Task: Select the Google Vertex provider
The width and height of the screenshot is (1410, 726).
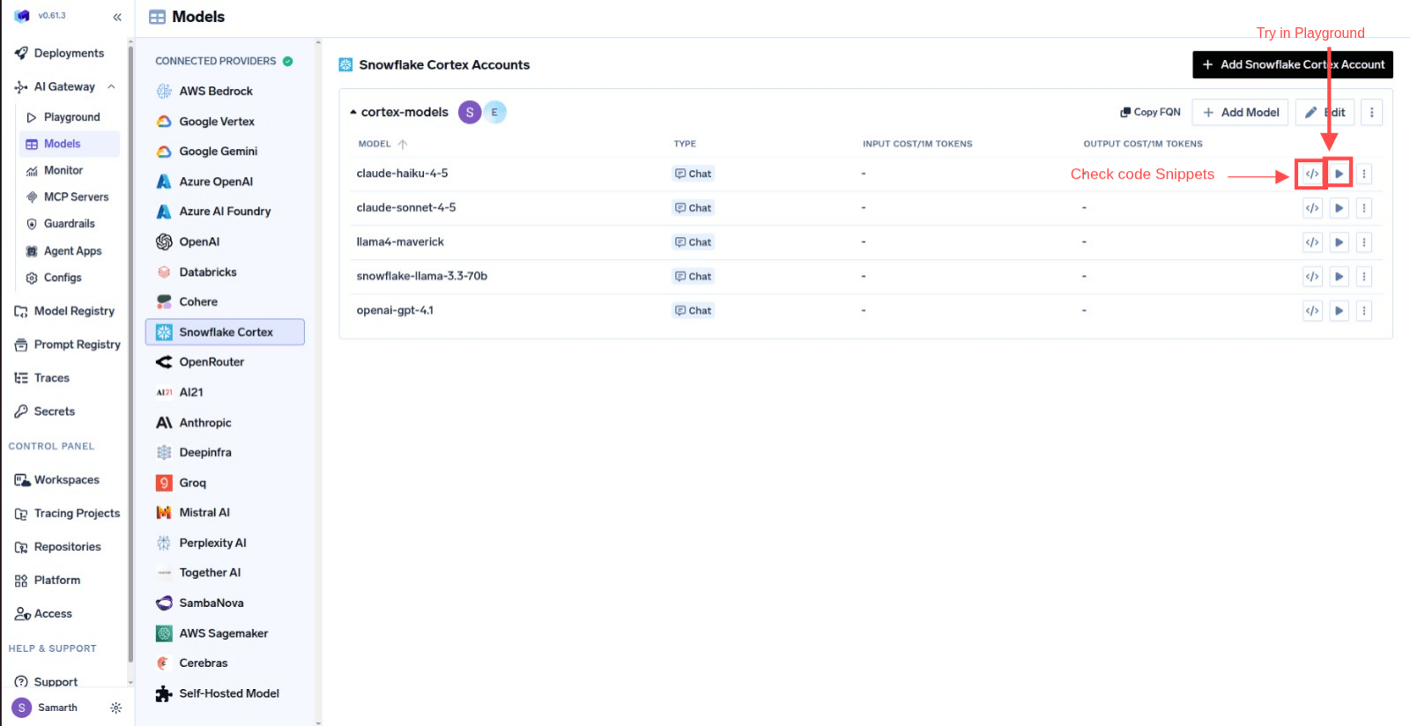Action: [x=225, y=122]
